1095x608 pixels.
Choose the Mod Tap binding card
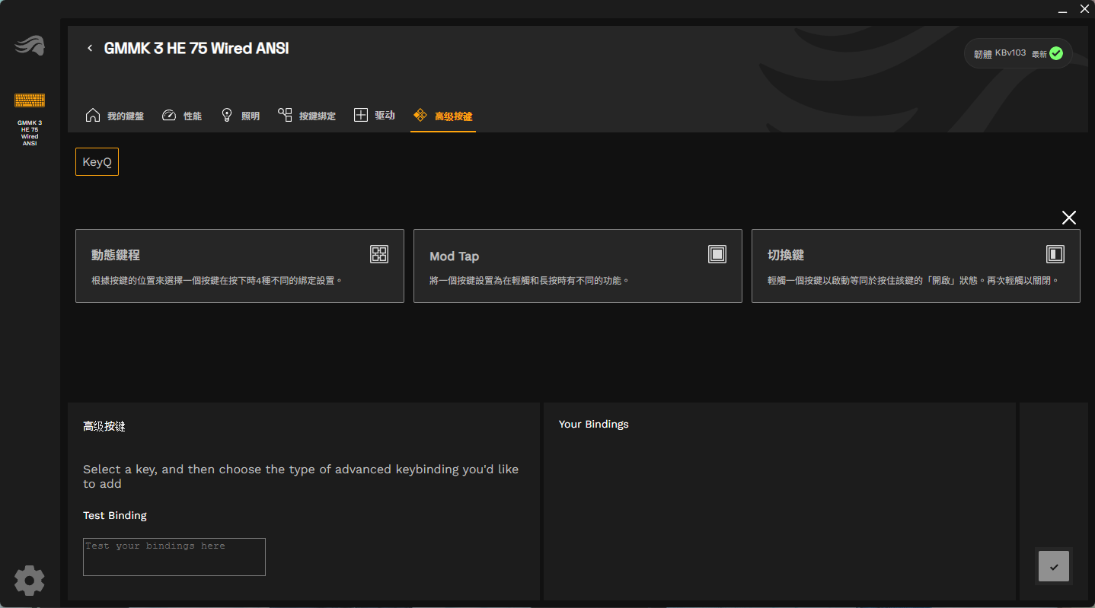coord(577,266)
